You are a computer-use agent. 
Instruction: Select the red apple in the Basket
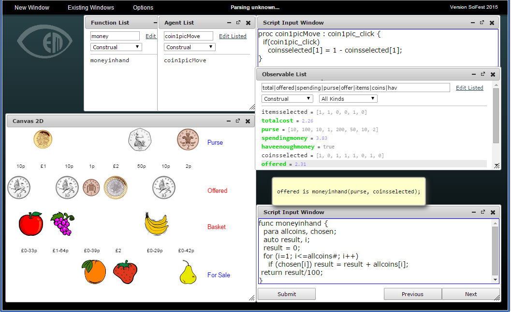point(31,224)
